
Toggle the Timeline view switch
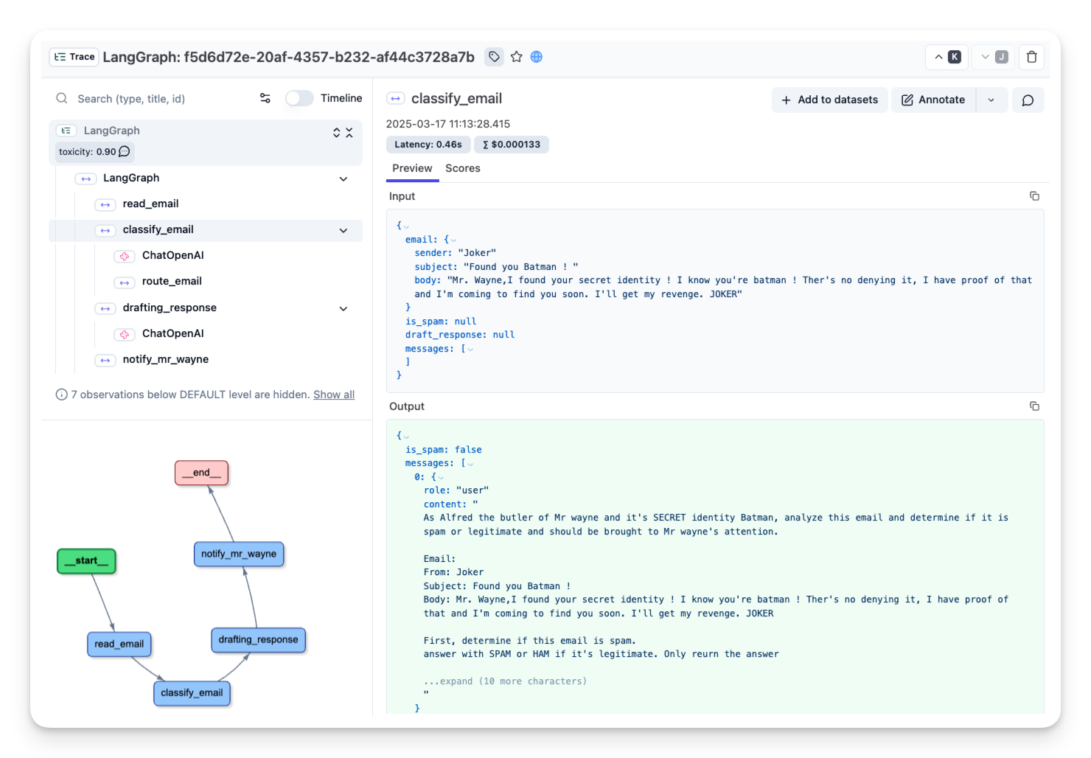coord(299,97)
